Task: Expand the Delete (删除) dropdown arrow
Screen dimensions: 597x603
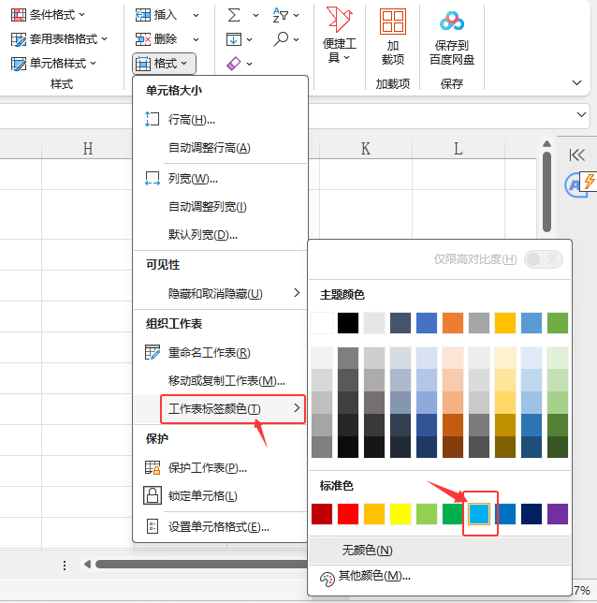Action: click(x=197, y=39)
